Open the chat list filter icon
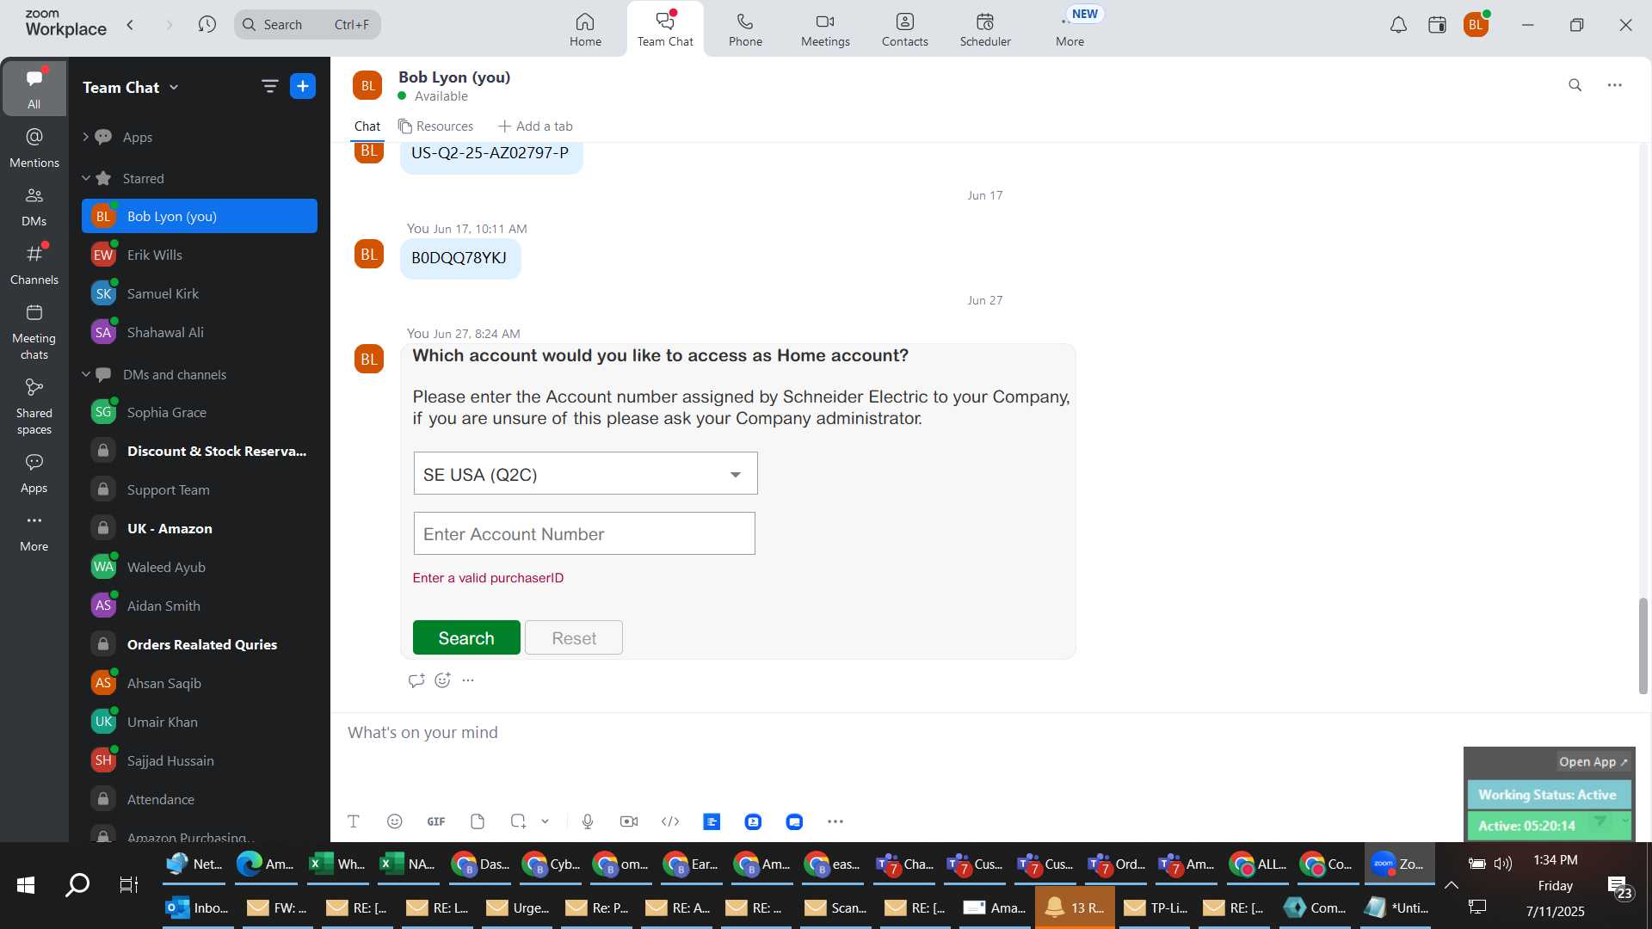The height and width of the screenshot is (929, 1652). [269, 86]
